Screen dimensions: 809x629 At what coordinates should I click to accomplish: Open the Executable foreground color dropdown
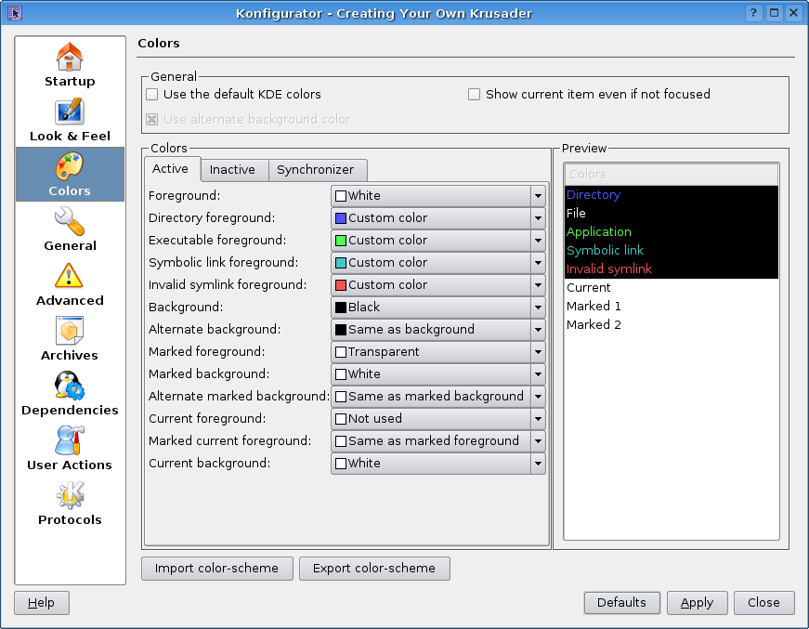pyautogui.click(x=438, y=241)
